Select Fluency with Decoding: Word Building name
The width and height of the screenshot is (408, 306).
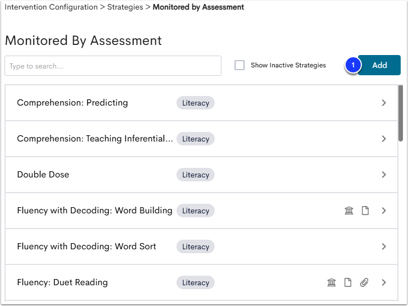tap(95, 211)
